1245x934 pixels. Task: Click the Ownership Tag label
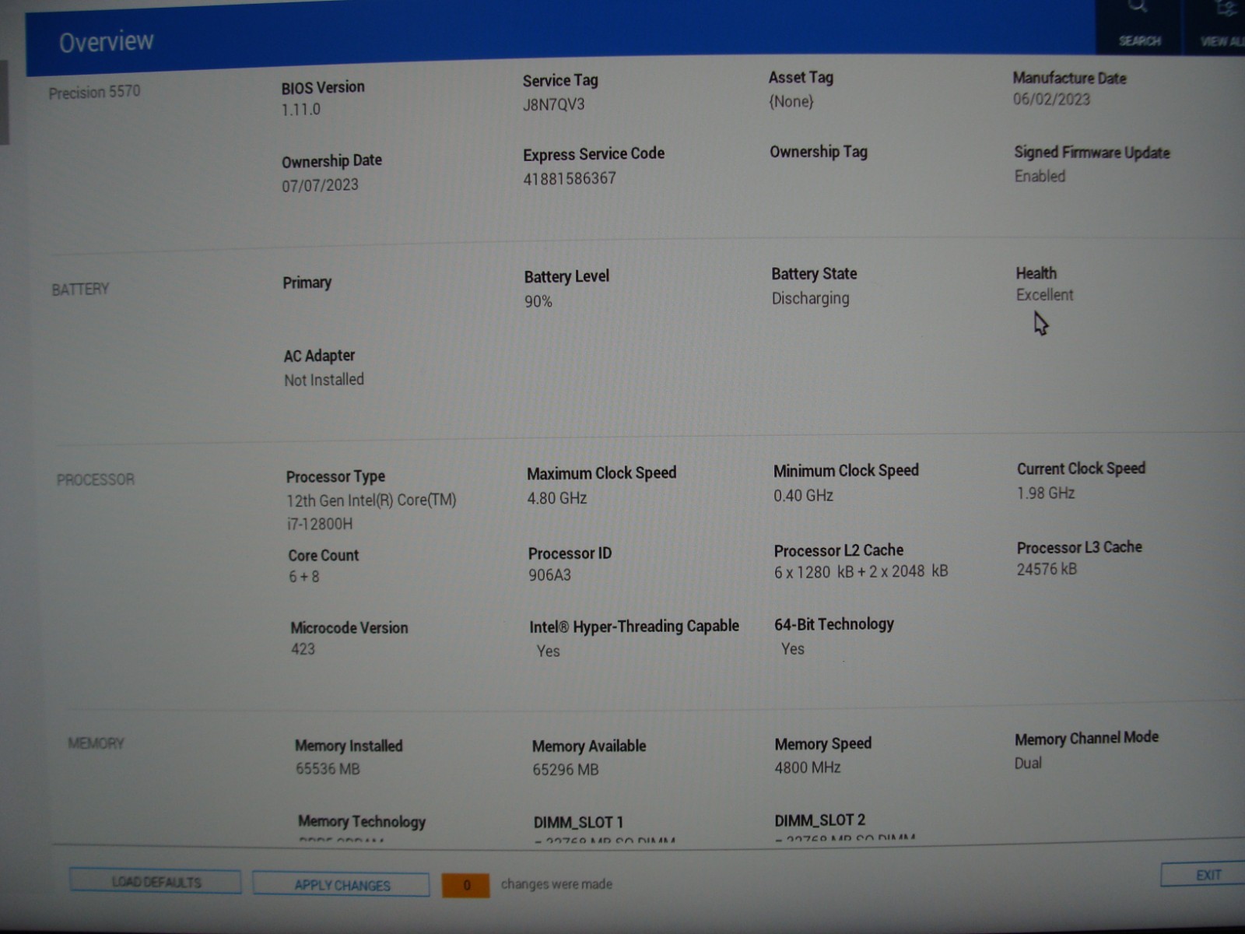coord(819,152)
